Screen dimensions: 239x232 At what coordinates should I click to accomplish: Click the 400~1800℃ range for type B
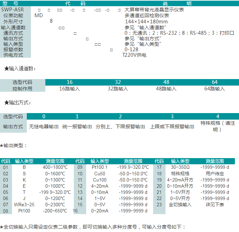click(x=55, y=167)
